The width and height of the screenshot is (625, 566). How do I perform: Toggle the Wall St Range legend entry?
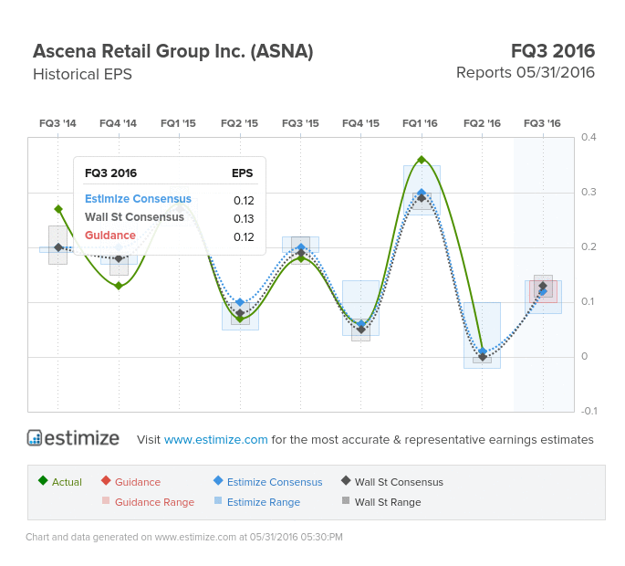click(x=381, y=502)
